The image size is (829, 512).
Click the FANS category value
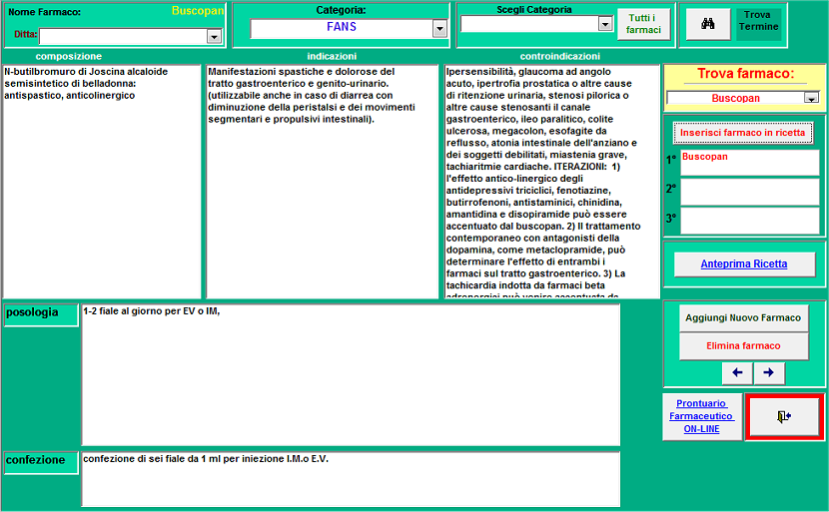click(342, 27)
